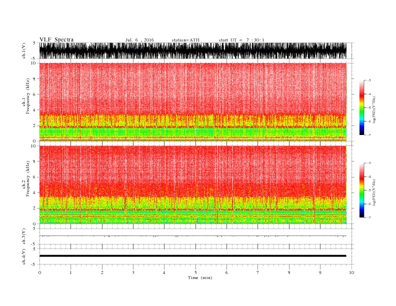Click the "6" kHz tick on ch.1 frequency axis

point(34,94)
